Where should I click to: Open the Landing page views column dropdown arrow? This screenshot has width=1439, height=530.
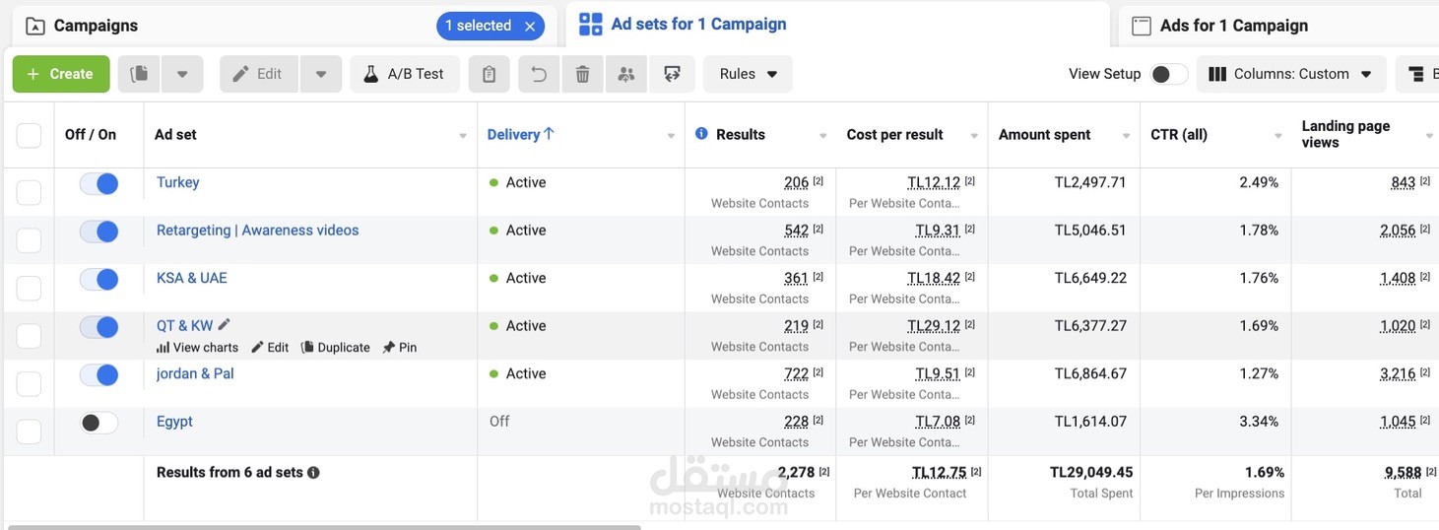[x=1429, y=136]
